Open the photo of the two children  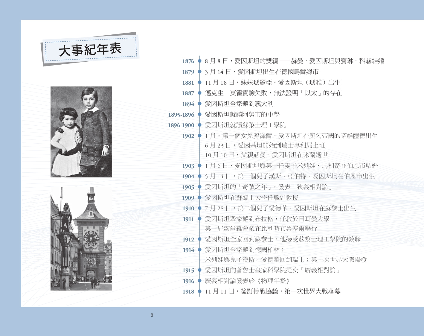81,132
